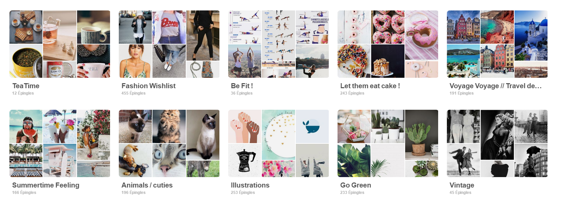
Task: Click the coffee moka pot illustration
Action: [x=245, y=160]
